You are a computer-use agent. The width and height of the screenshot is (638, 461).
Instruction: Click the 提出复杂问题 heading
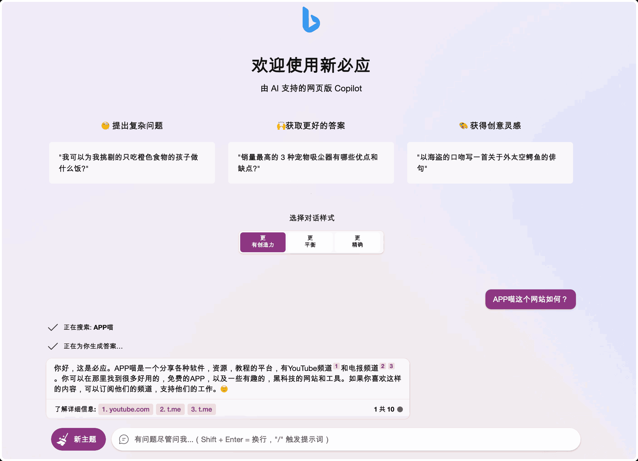click(x=137, y=126)
